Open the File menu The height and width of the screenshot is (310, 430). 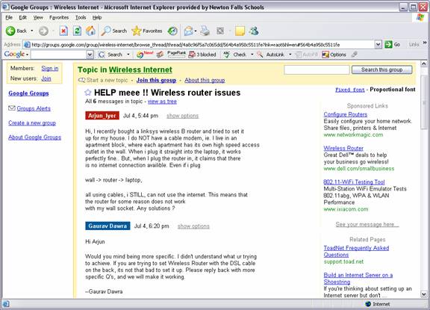click(x=9, y=17)
